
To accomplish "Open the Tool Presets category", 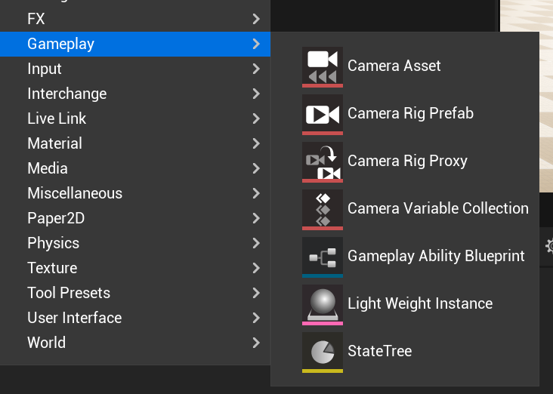I will tap(69, 293).
